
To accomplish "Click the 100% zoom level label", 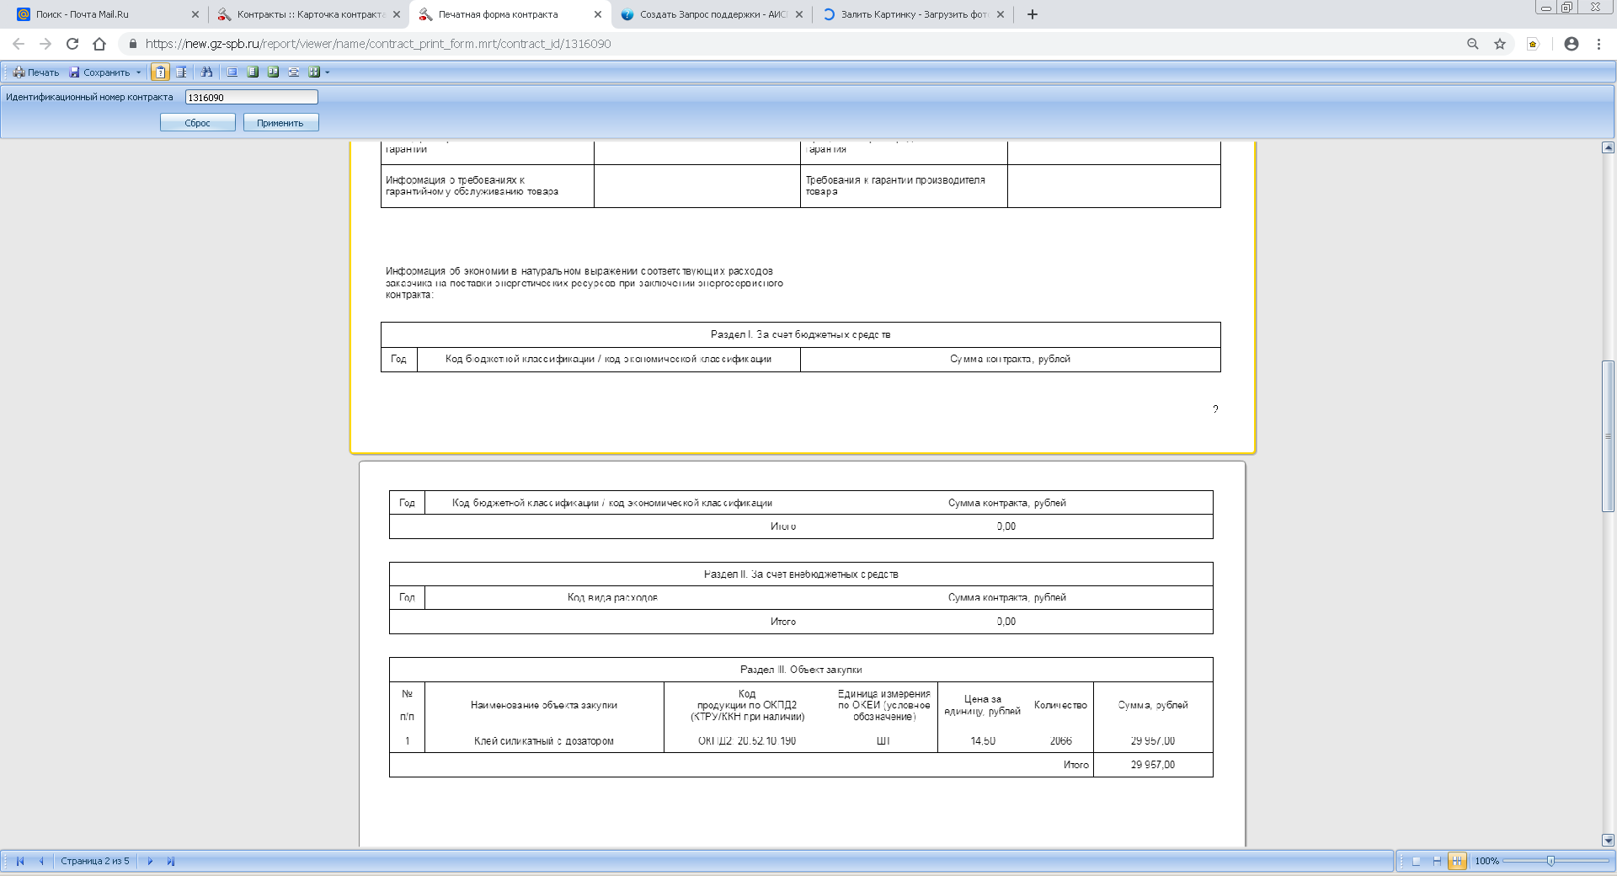I will [x=1486, y=861].
